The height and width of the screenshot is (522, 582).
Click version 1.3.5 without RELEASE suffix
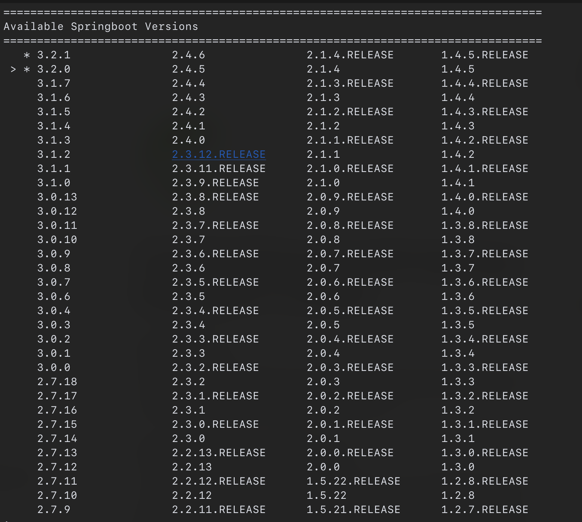pos(458,325)
